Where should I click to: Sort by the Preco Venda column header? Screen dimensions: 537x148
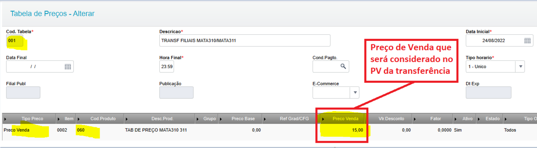coord(343,119)
